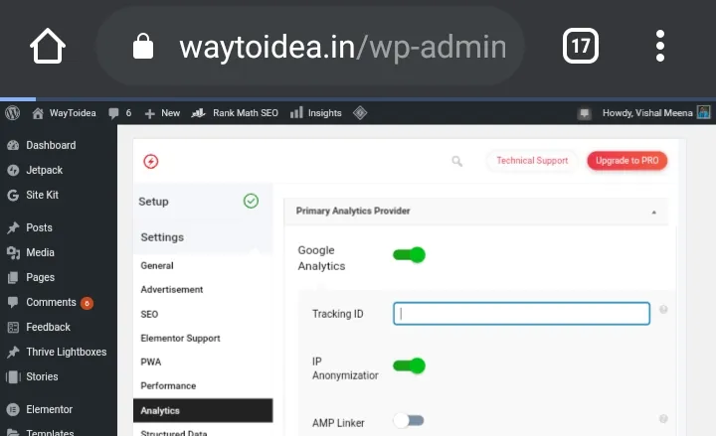Screen dimensions: 716x436
Task: Click the help icon next to Tracking ID
Action: (663, 310)
